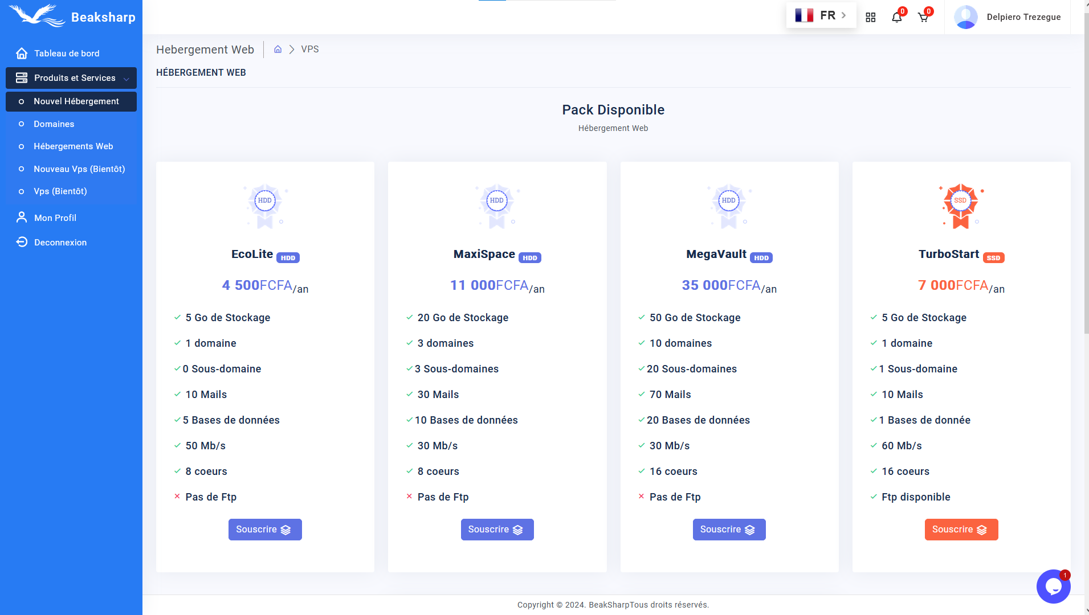Click the page vertical scrollbar
This screenshot has width=1089, height=615.
(x=1086, y=171)
